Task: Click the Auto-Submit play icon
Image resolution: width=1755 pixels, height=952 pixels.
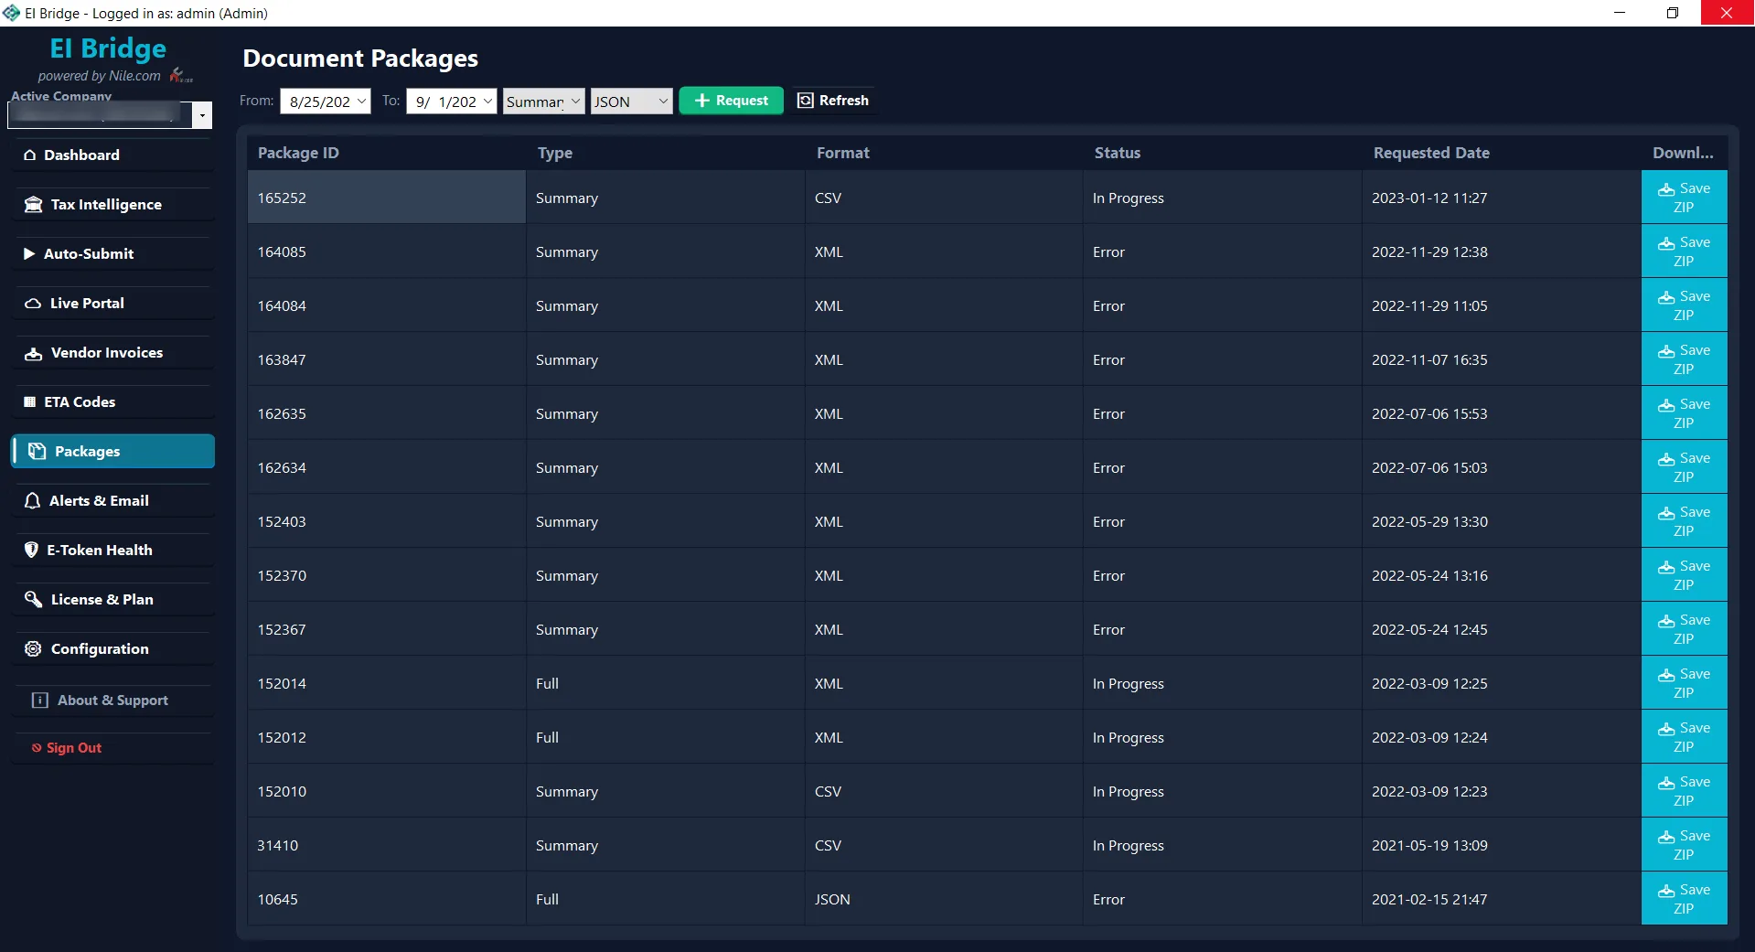Action: (x=29, y=254)
